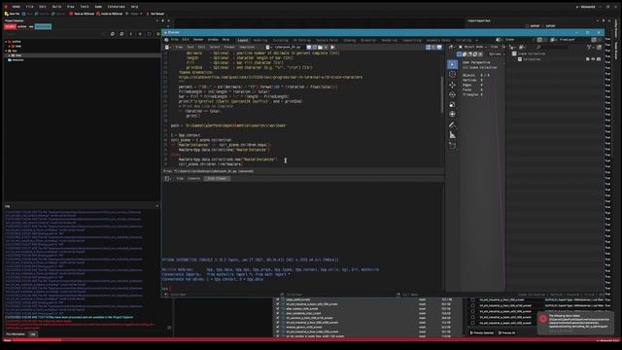The width and height of the screenshot is (622, 350).
Task: Select the Measure ruler tool
Action: click(x=452, y=135)
